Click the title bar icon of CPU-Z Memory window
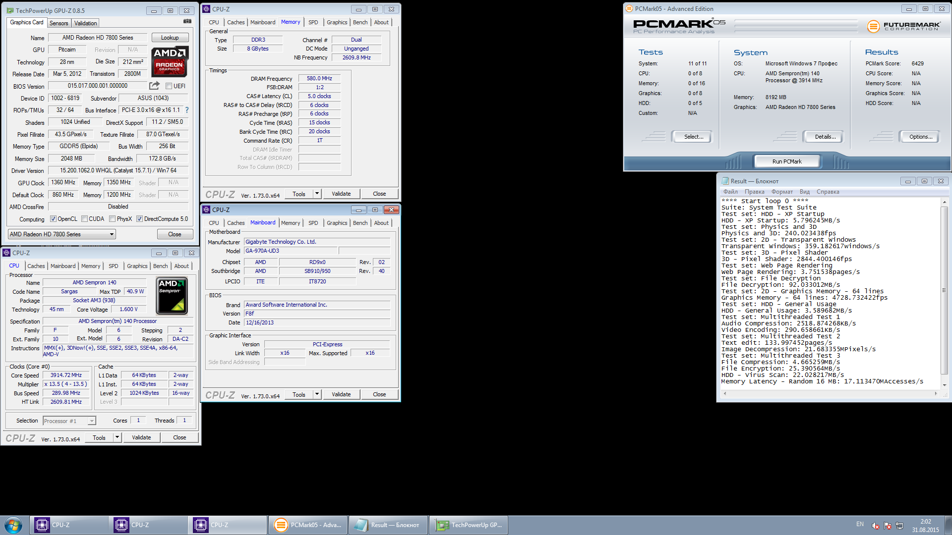 pos(206,9)
